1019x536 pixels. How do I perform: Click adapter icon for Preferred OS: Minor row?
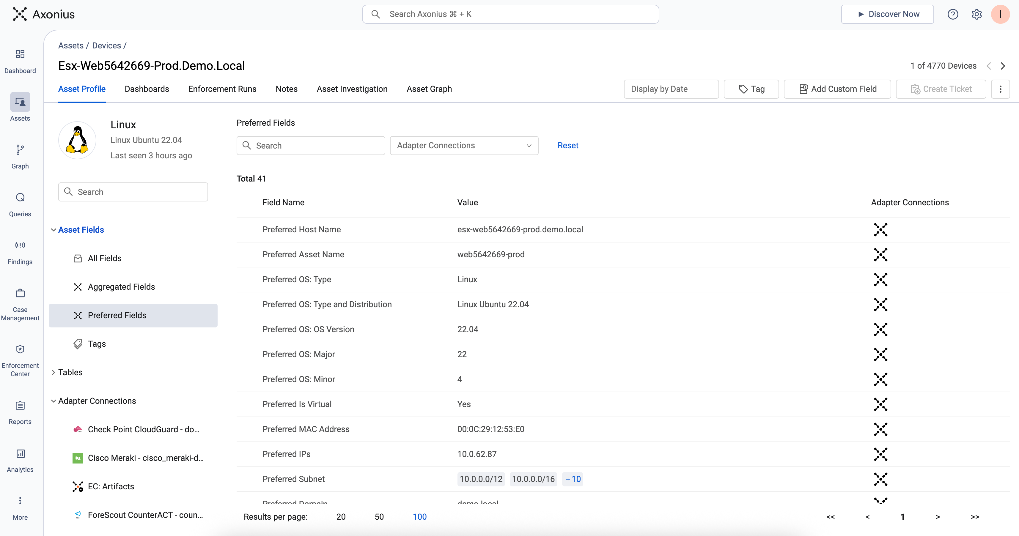pos(880,379)
